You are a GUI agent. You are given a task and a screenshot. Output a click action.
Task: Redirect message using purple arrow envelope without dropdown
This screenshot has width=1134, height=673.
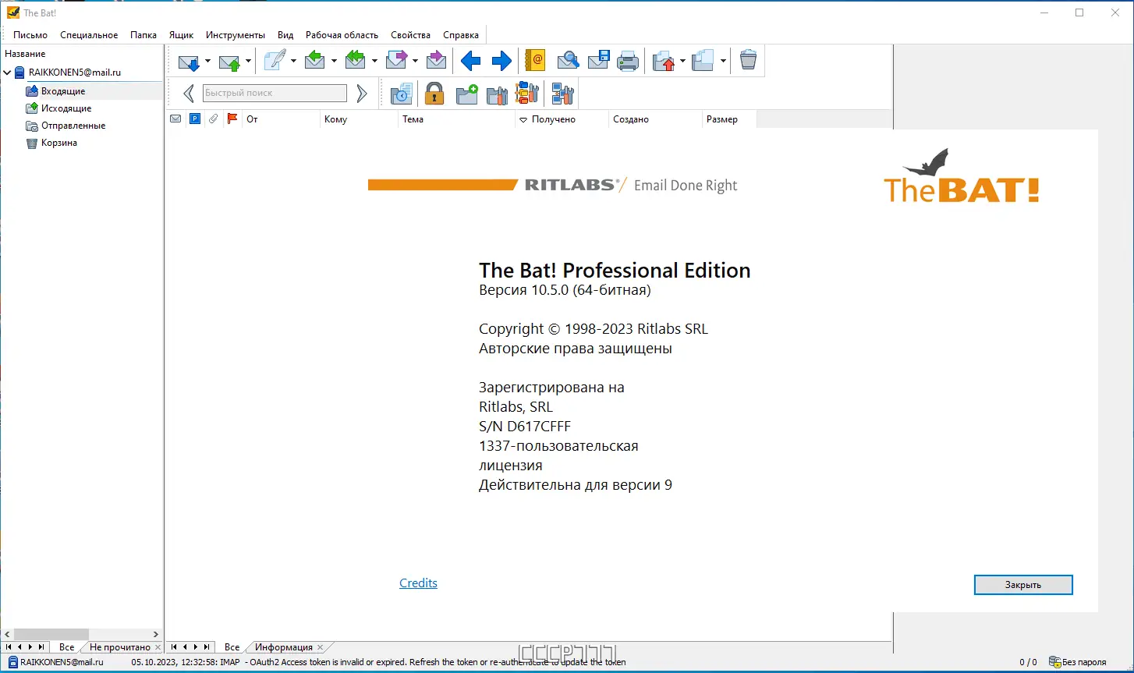pos(437,60)
